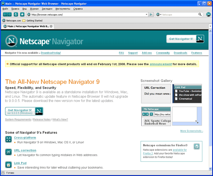This screenshot has width=213, height=176.
Task: Follow the More Screenshots link
Action: point(192,131)
